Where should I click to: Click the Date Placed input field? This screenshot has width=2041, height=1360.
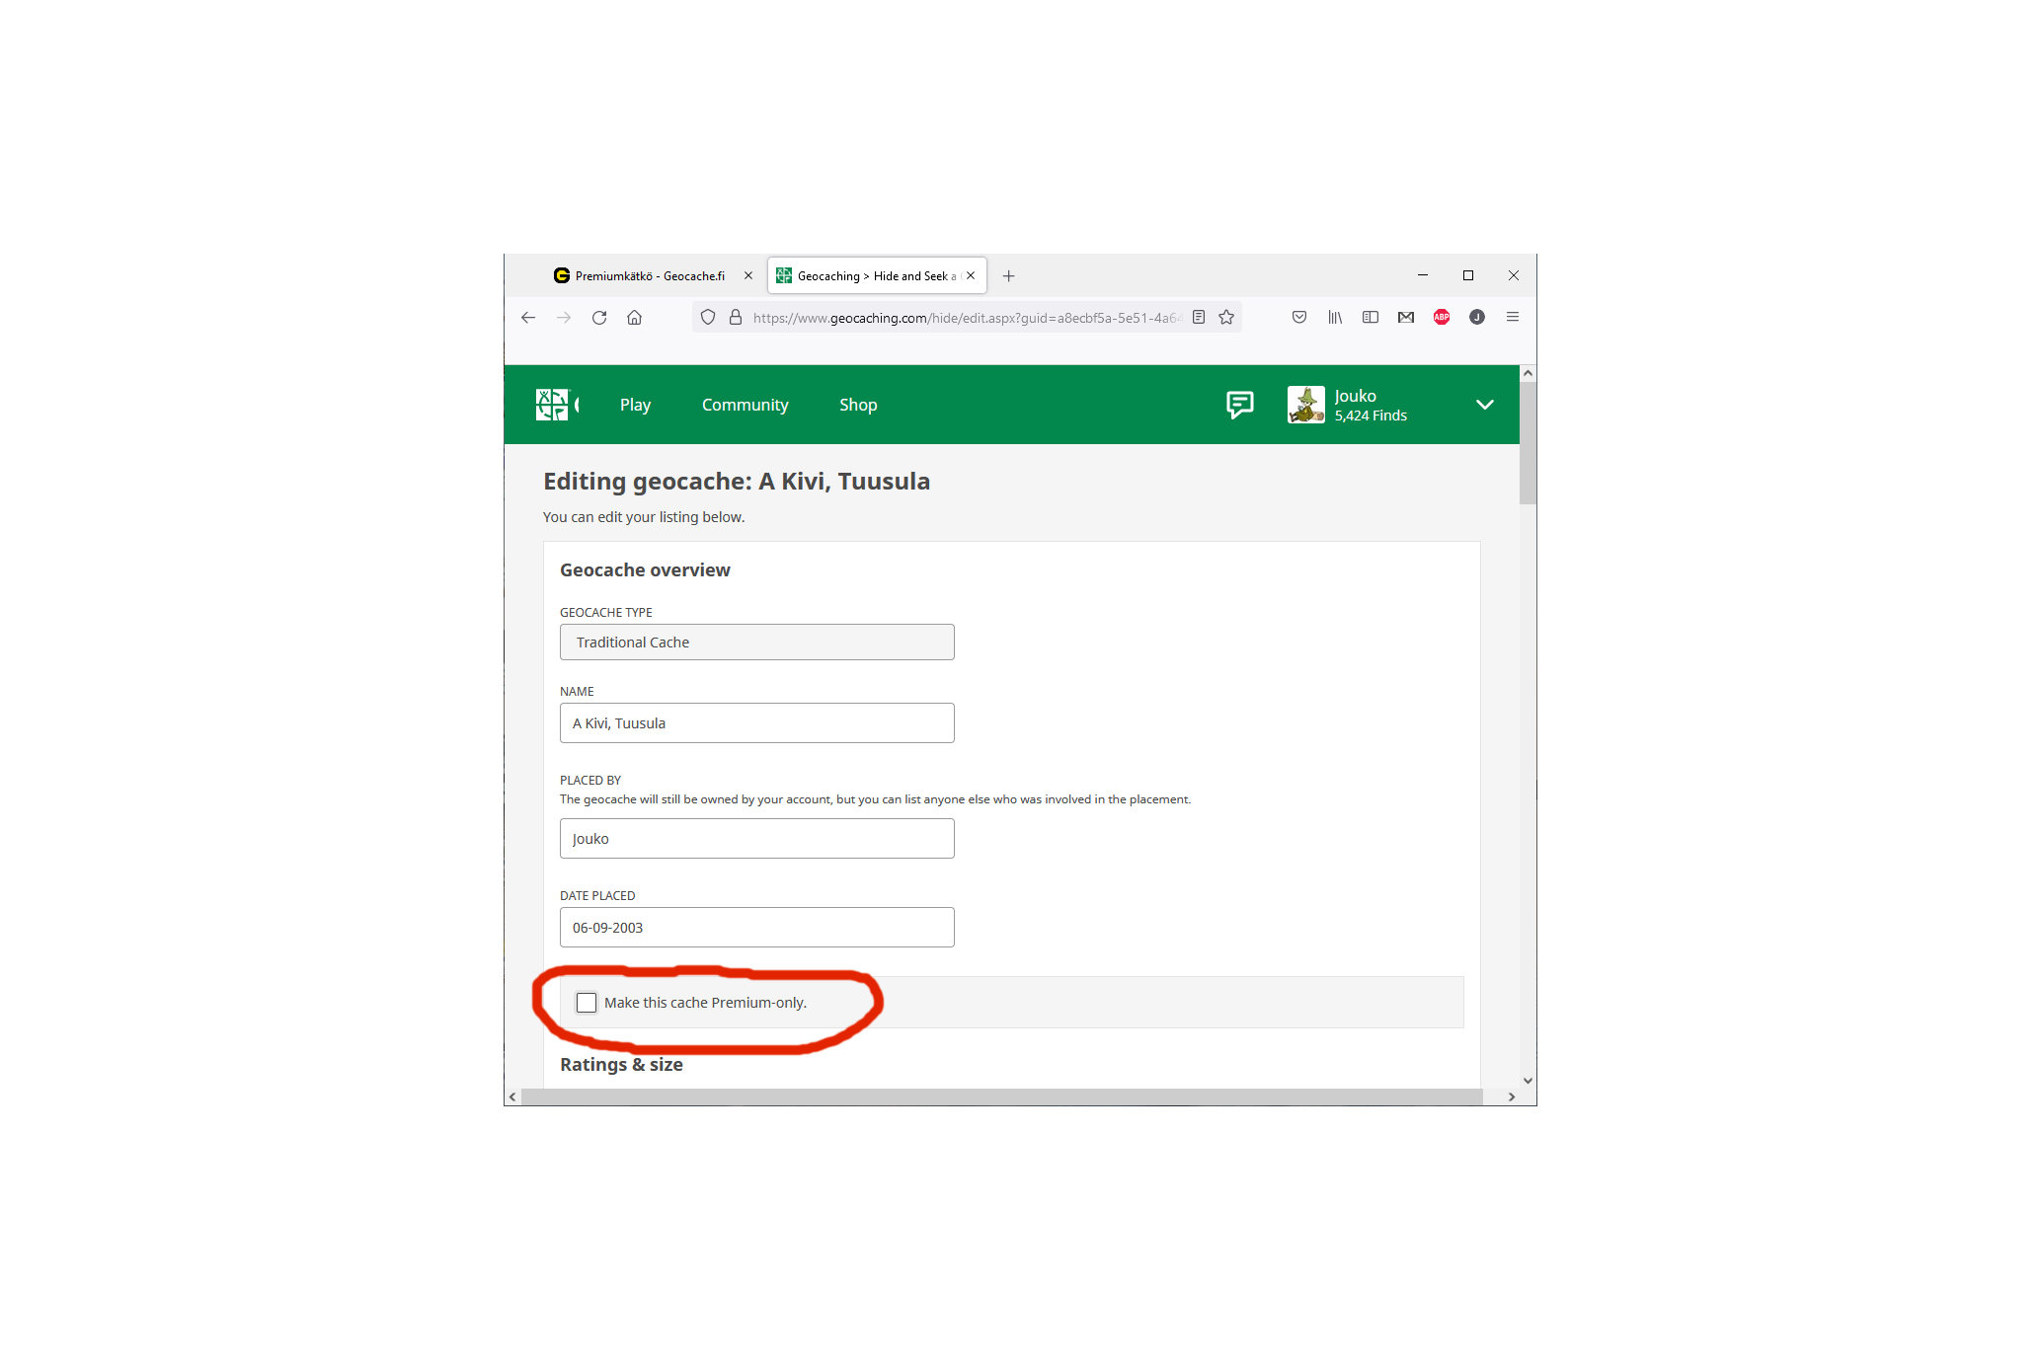(756, 928)
